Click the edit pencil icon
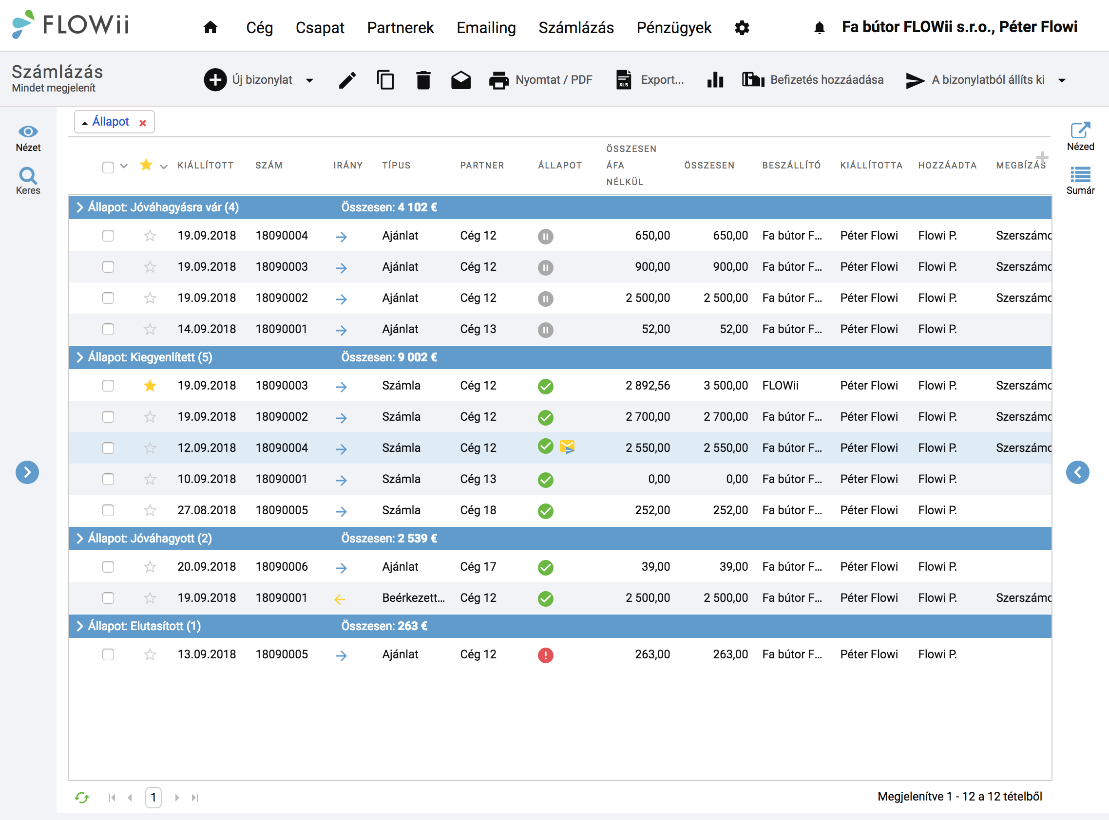Image resolution: width=1109 pixels, height=820 pixels. point(347,80)
